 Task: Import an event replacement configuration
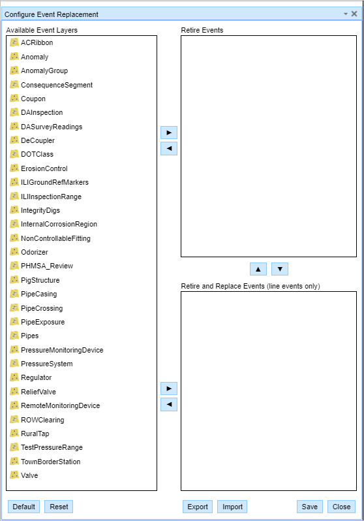232,507
